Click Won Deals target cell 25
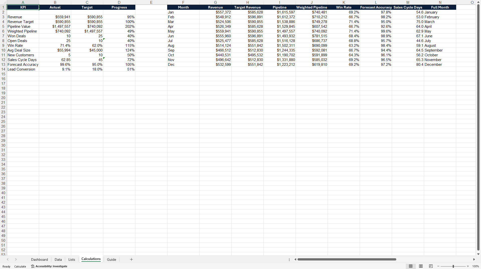Screen dimensions: 481x269 pos(87,36)
